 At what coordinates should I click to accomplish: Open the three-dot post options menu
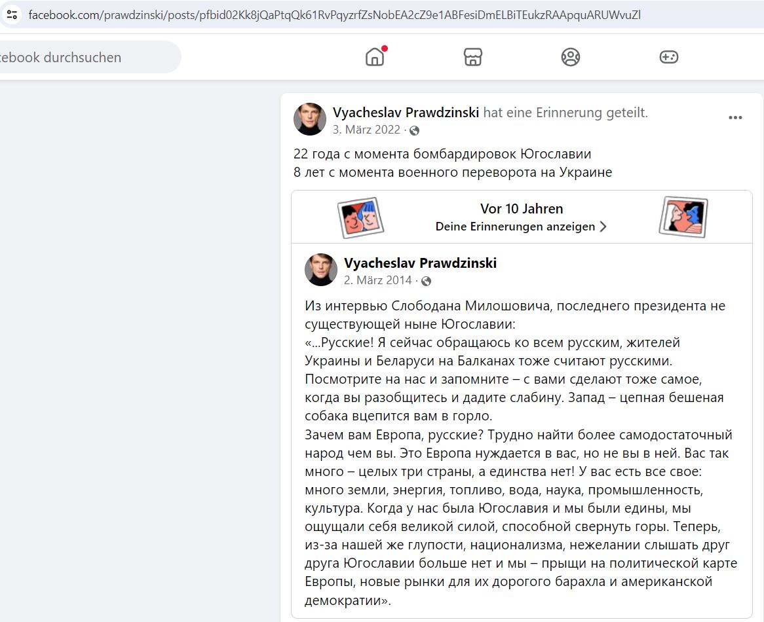click(735, 118)
